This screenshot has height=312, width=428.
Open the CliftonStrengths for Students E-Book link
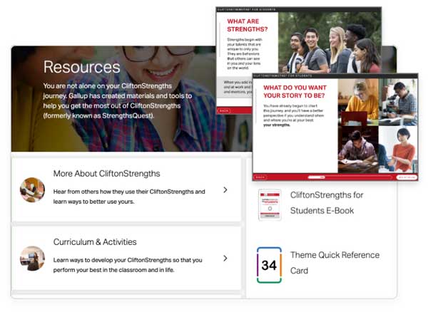pyautogui.click(x=327, y=203)
